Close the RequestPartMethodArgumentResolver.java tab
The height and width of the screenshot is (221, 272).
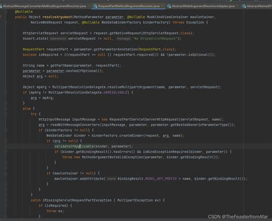(x=162, y=6)
